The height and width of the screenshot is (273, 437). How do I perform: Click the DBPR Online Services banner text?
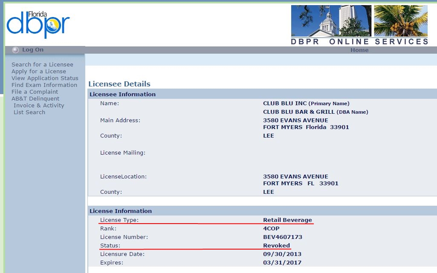[359, 42]
